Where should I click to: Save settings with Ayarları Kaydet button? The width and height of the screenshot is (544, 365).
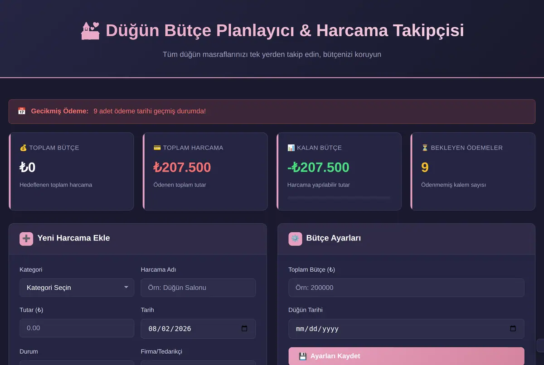(x=406, y=356)
